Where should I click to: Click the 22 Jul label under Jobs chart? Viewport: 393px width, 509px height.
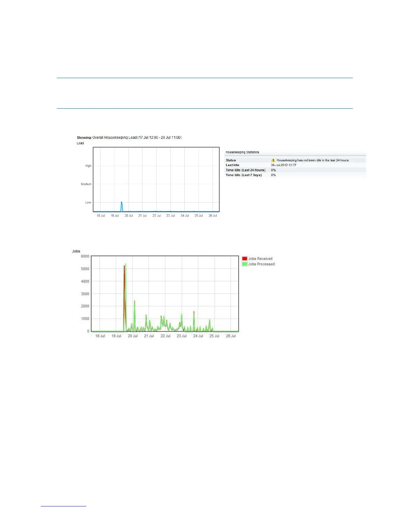[165, 336]
